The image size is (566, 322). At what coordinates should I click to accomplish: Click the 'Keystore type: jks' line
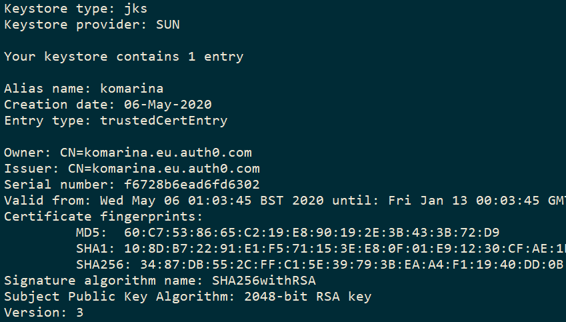pyautogui.click(x=76, y=9)
